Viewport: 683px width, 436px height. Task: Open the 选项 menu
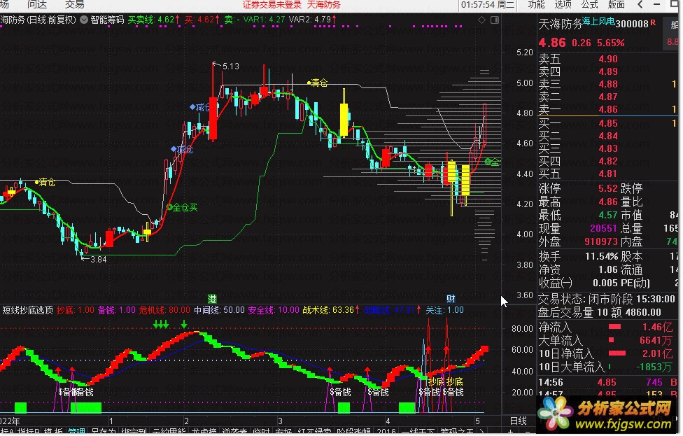pos(563,4)
